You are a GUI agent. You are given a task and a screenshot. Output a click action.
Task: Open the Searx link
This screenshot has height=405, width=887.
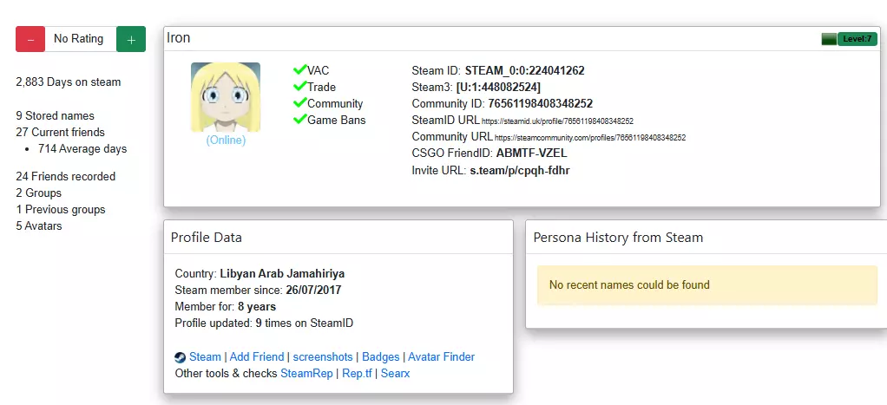(396, 373)
